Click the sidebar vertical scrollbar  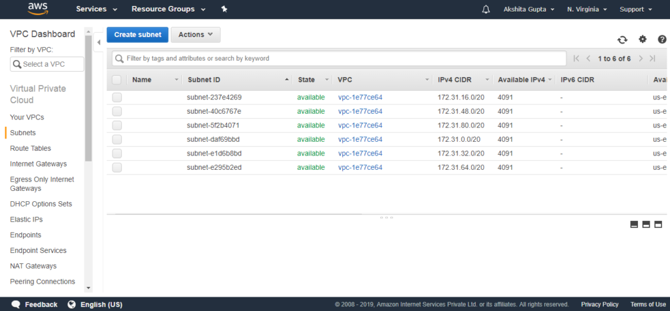coord(88,98)
